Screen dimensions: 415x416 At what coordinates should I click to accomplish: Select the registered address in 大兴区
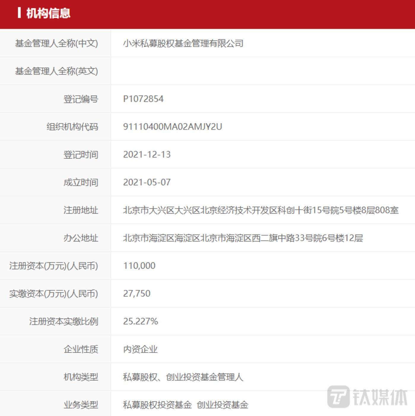pos(261,210)
